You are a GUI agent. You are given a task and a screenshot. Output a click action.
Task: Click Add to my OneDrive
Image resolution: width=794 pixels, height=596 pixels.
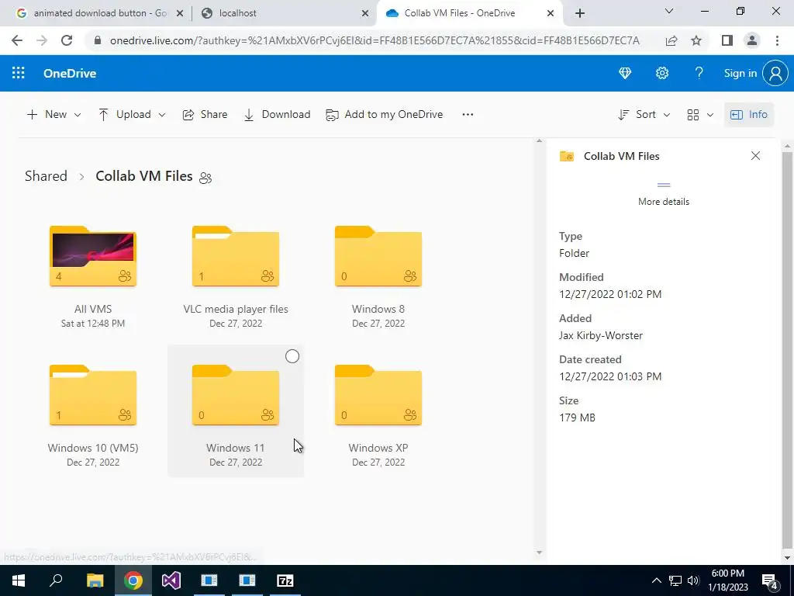tap(385, 115)
